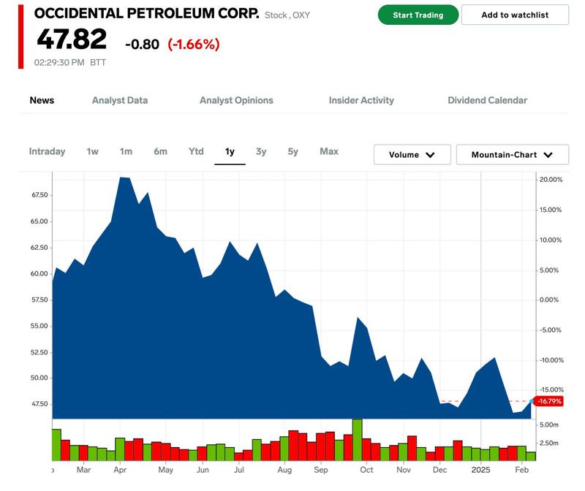
Task: Click the Volume dropdown chevron arrow
Action: tap(430, 155)
